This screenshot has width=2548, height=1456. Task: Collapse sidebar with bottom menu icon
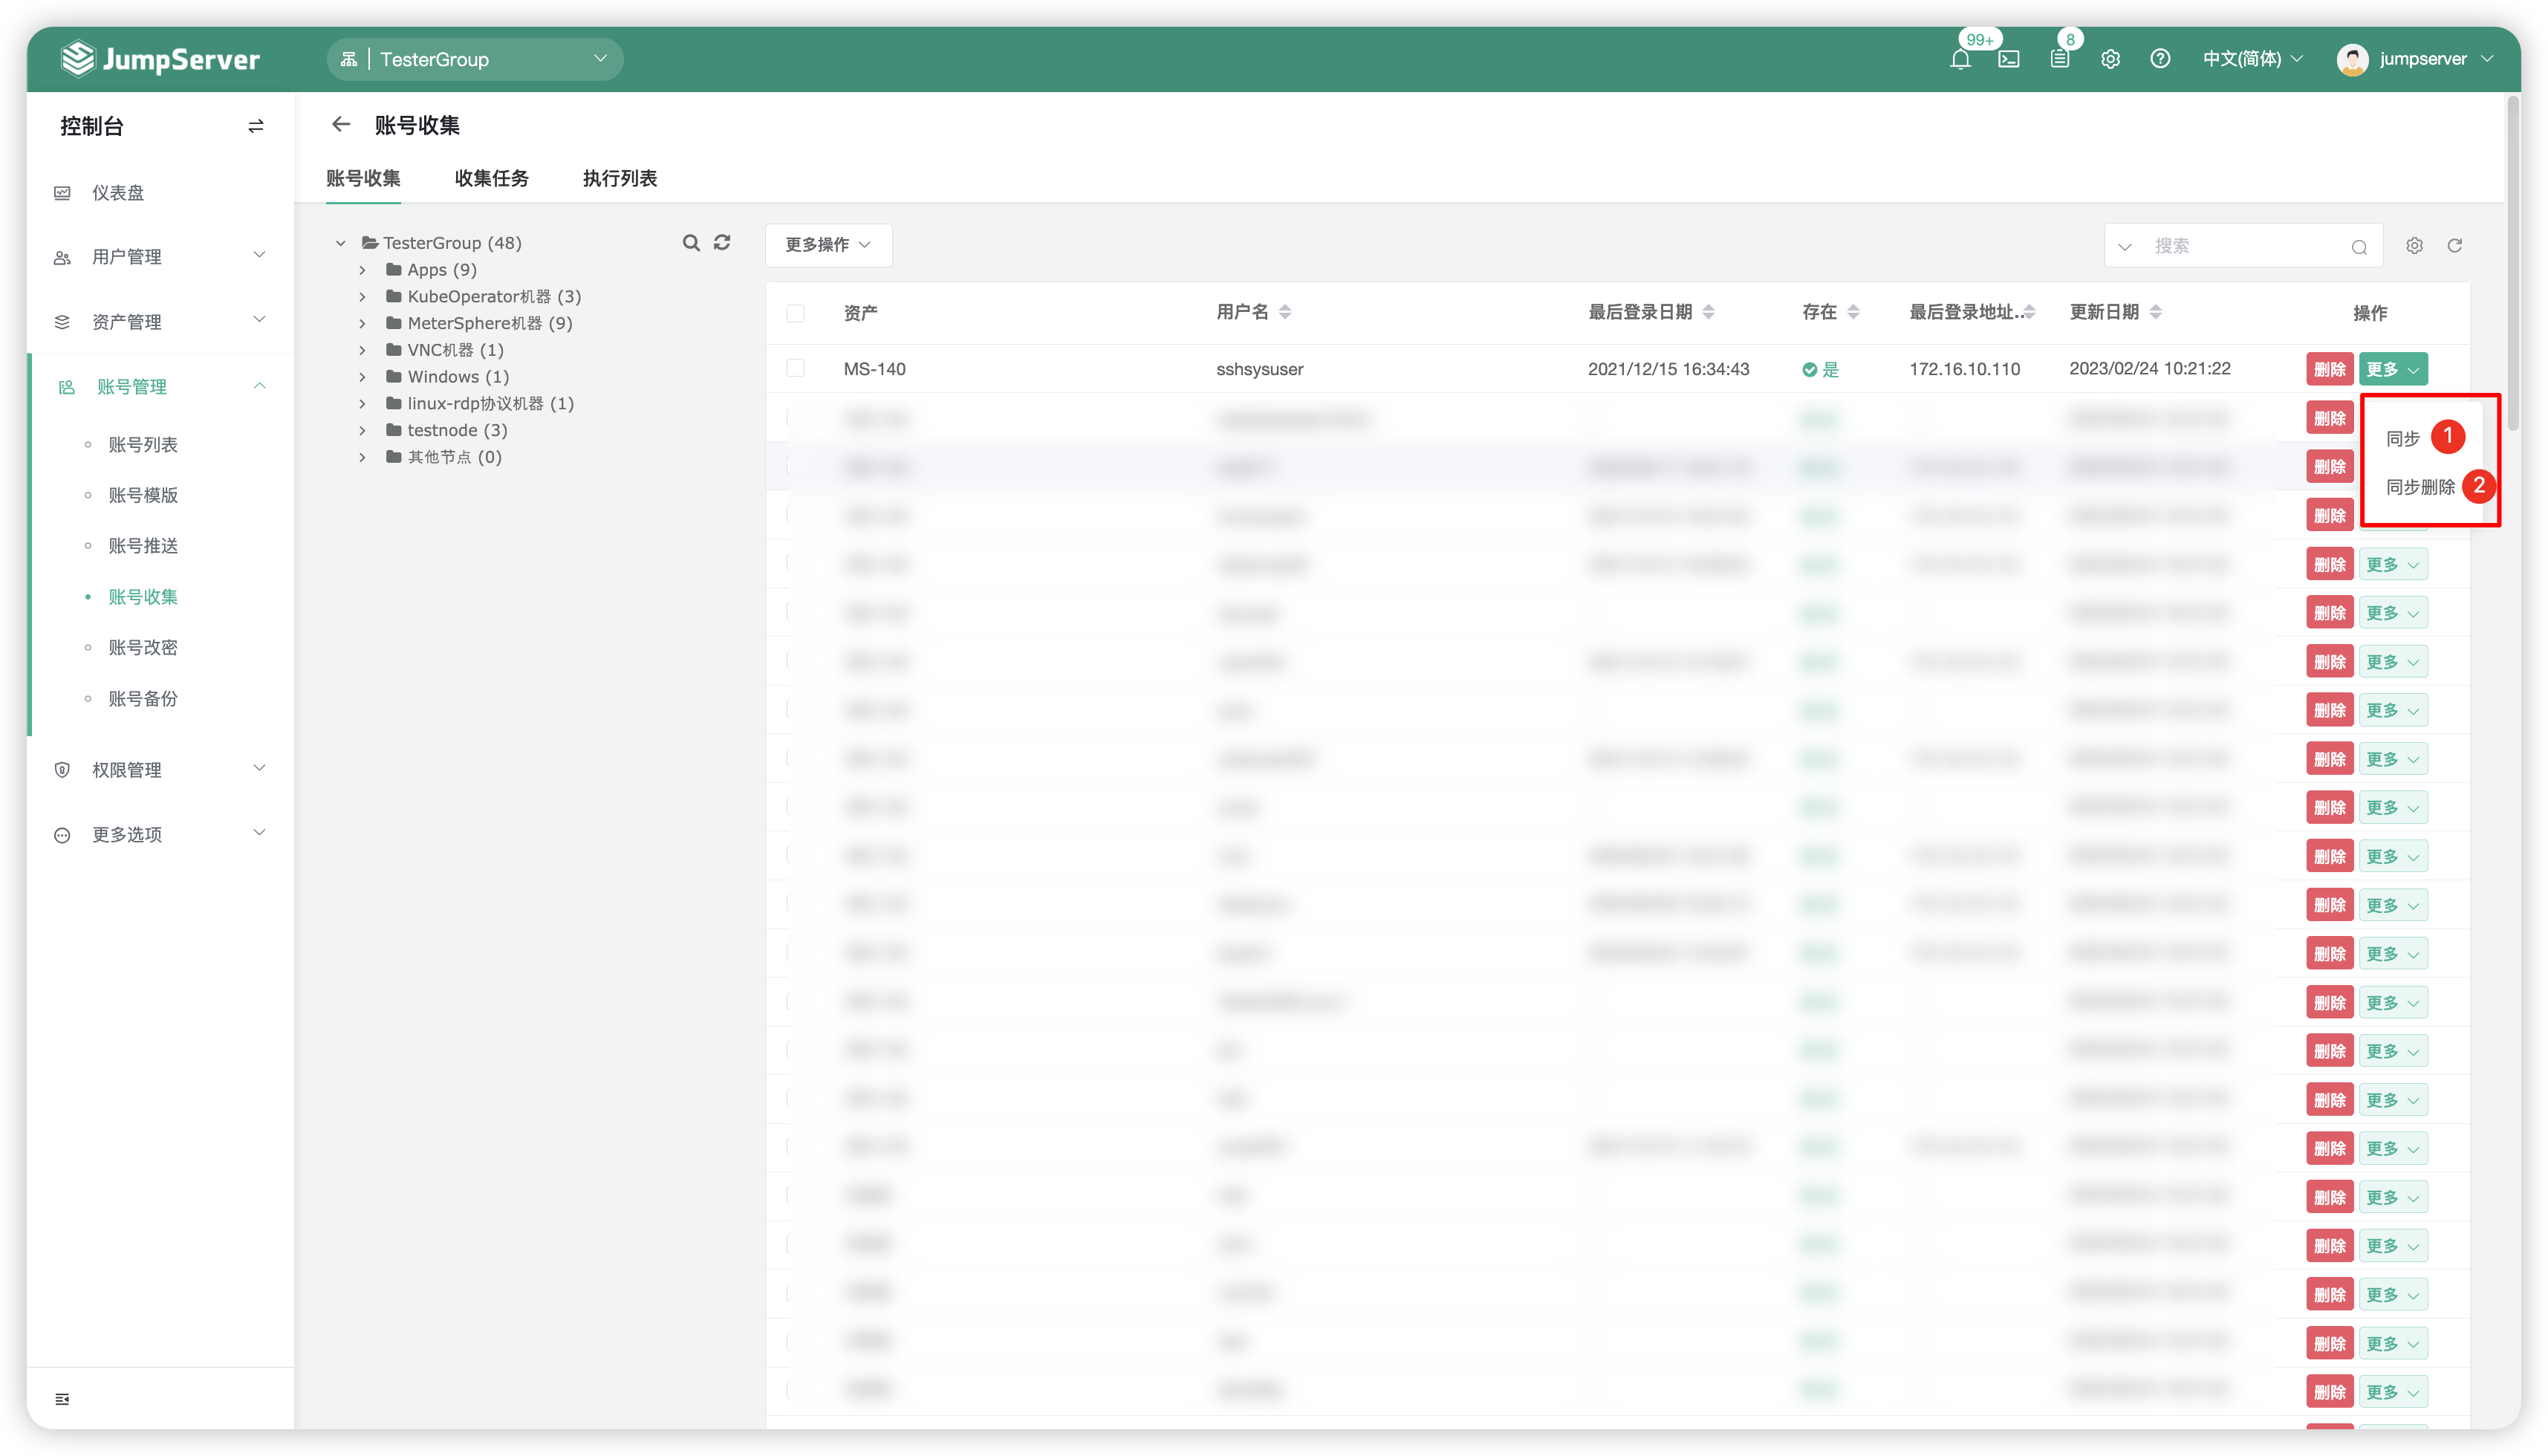[62, 1398]
